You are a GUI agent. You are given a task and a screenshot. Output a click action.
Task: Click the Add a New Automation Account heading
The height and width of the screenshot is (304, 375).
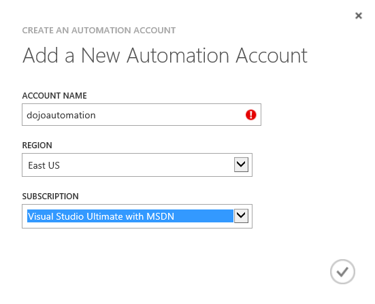pos(165,56)
